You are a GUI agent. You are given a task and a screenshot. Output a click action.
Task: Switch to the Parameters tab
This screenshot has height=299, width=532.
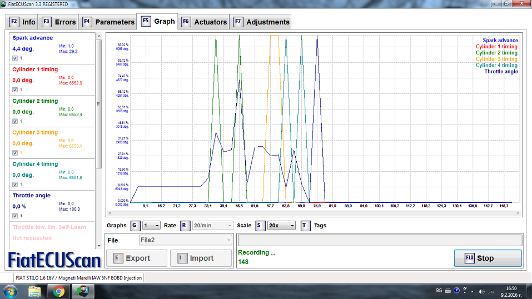click(x=109, y=22)
